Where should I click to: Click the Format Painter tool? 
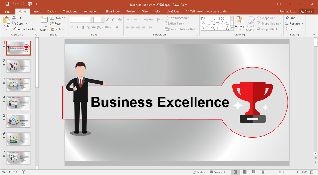(24, 29)
